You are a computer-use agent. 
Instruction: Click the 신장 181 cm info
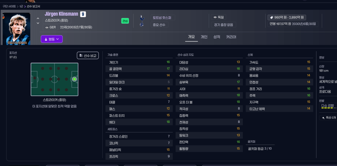click(324, 68)
